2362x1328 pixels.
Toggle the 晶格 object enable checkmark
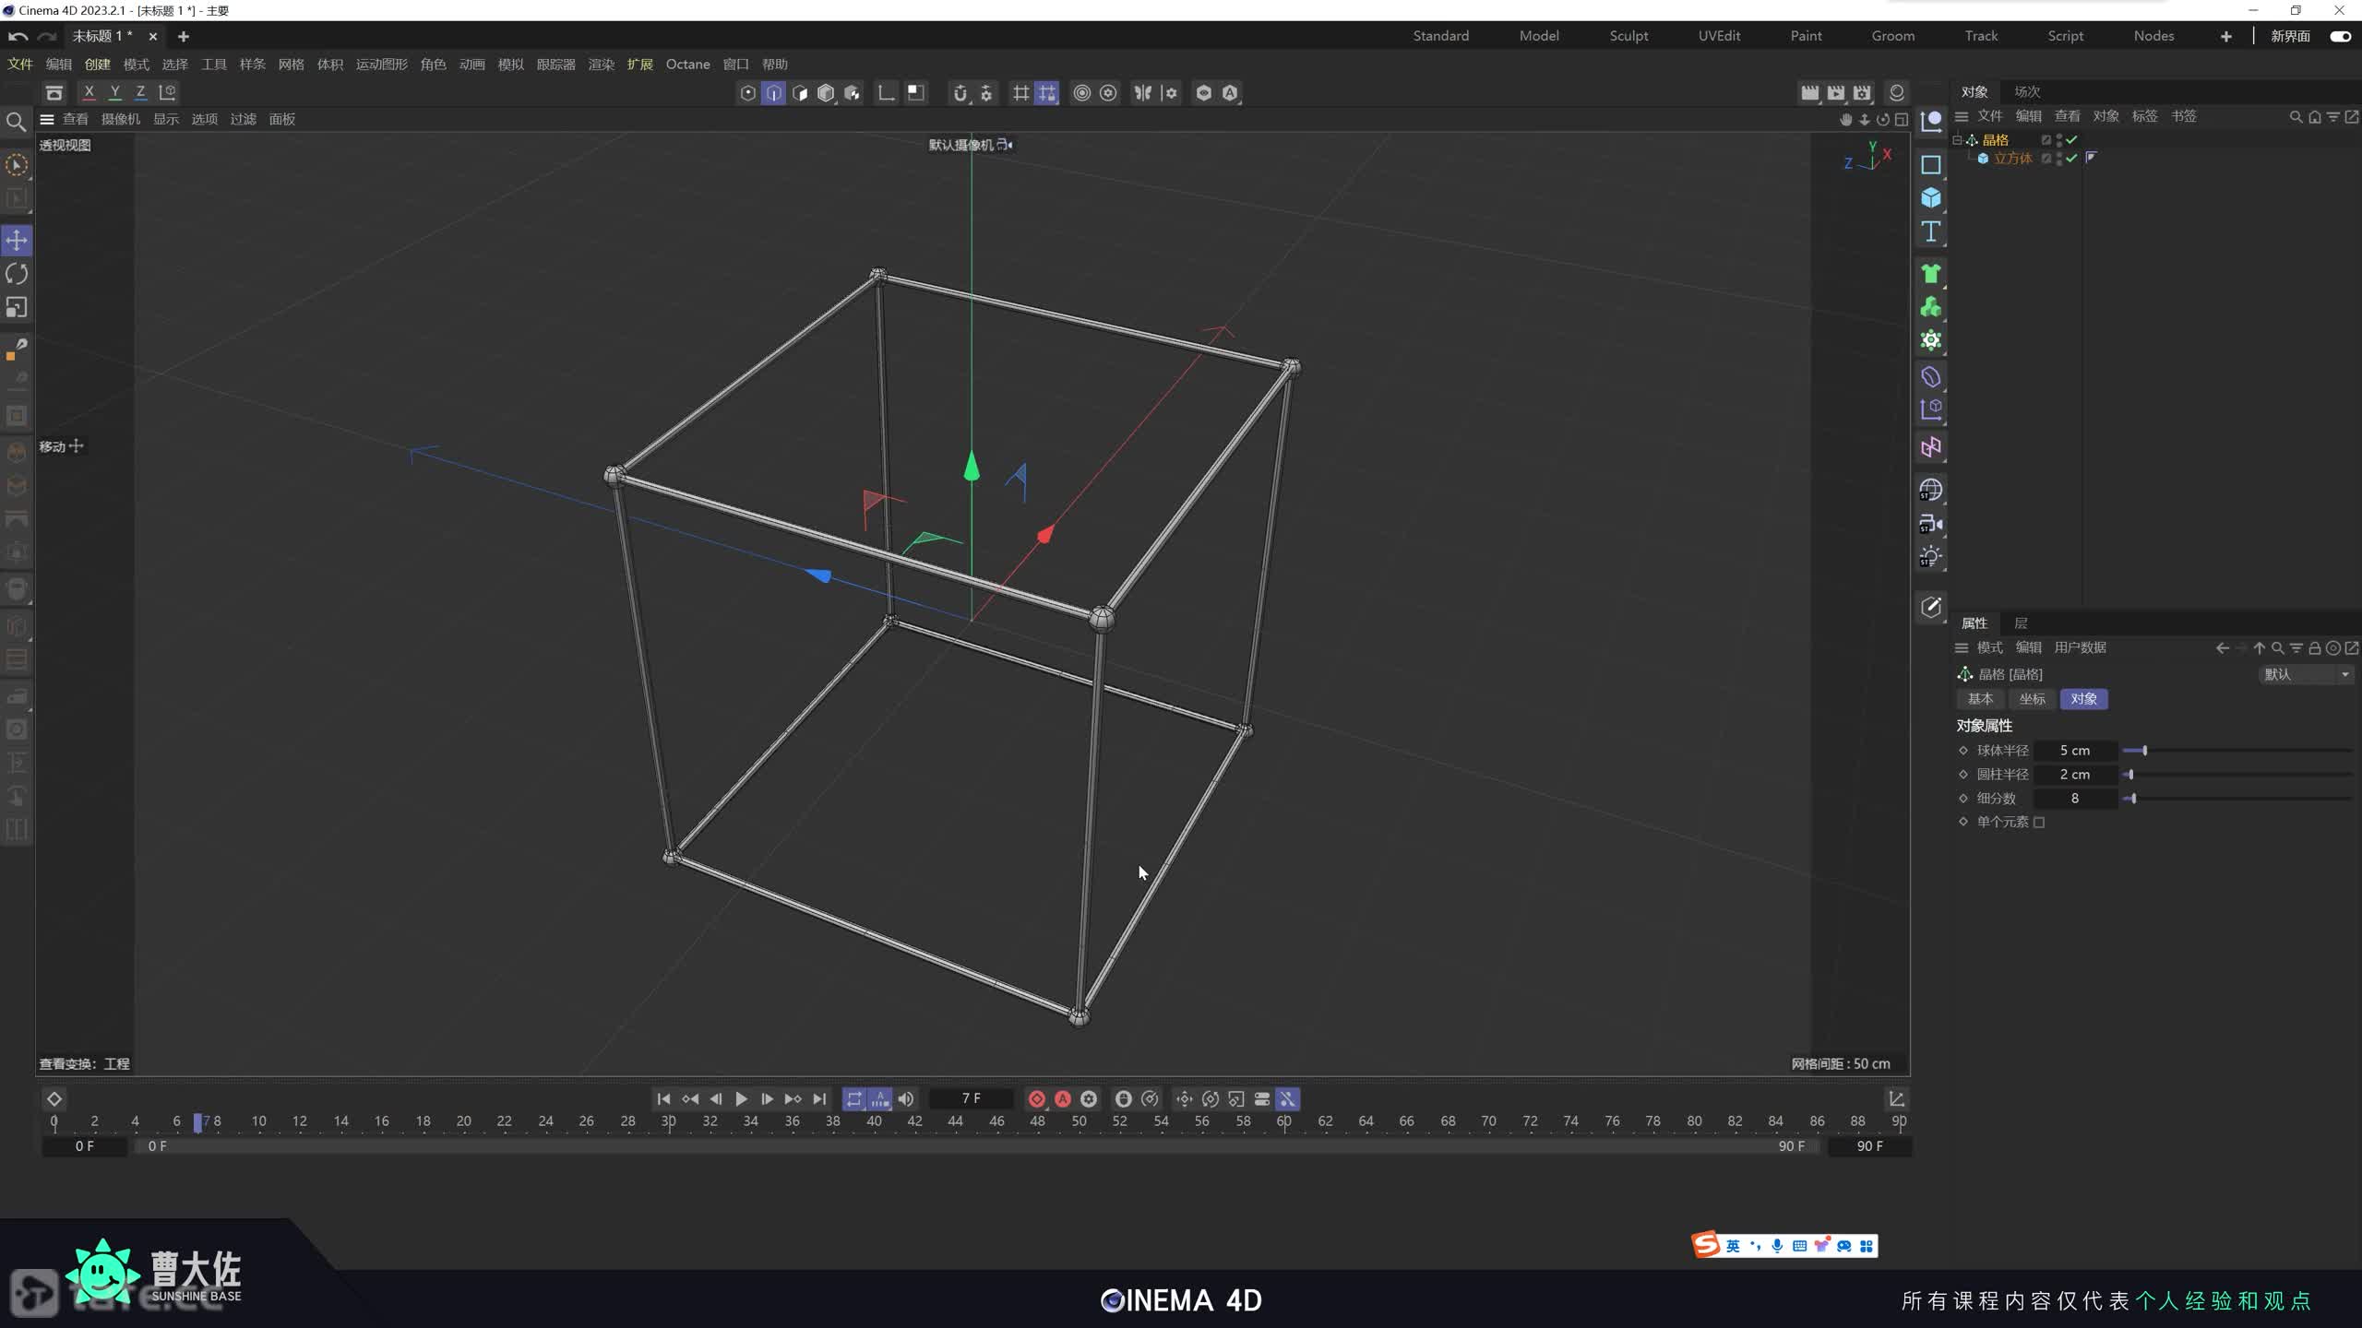coord(2071,140)
